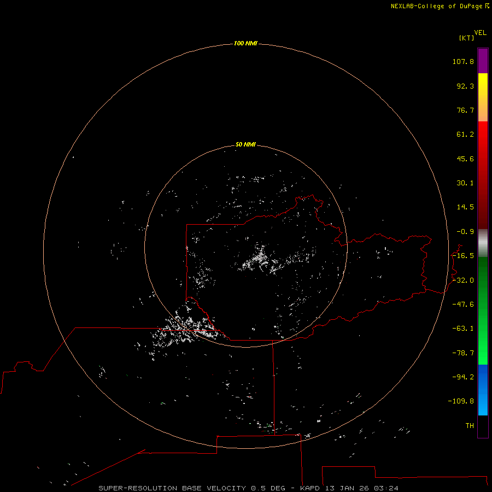
Task: Click the [KT] units label
Action: point(467,38)
